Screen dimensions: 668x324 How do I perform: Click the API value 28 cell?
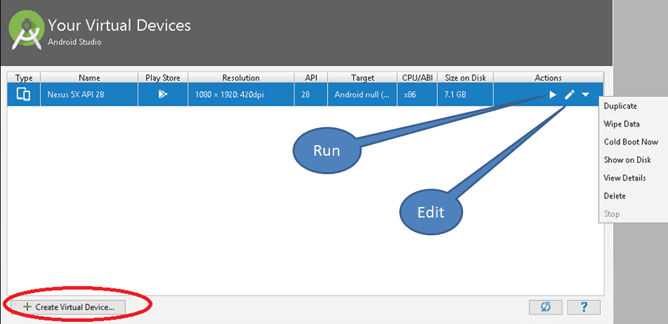[311, 95]
